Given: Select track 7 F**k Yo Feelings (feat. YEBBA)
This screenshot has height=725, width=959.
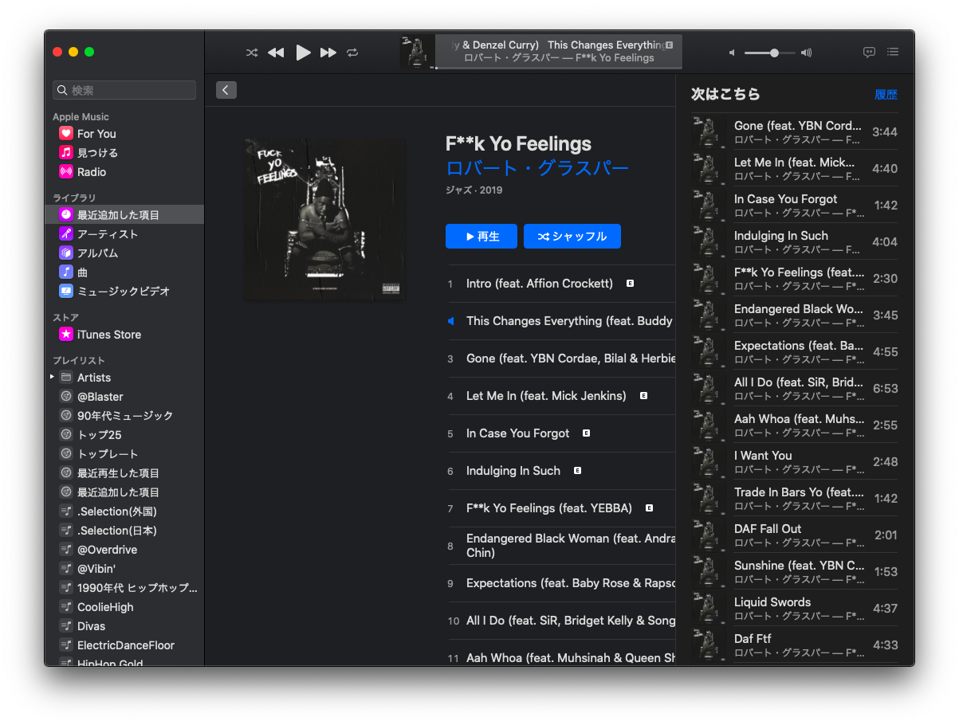Looking at the screenshot, I should [x=561, y=508].
